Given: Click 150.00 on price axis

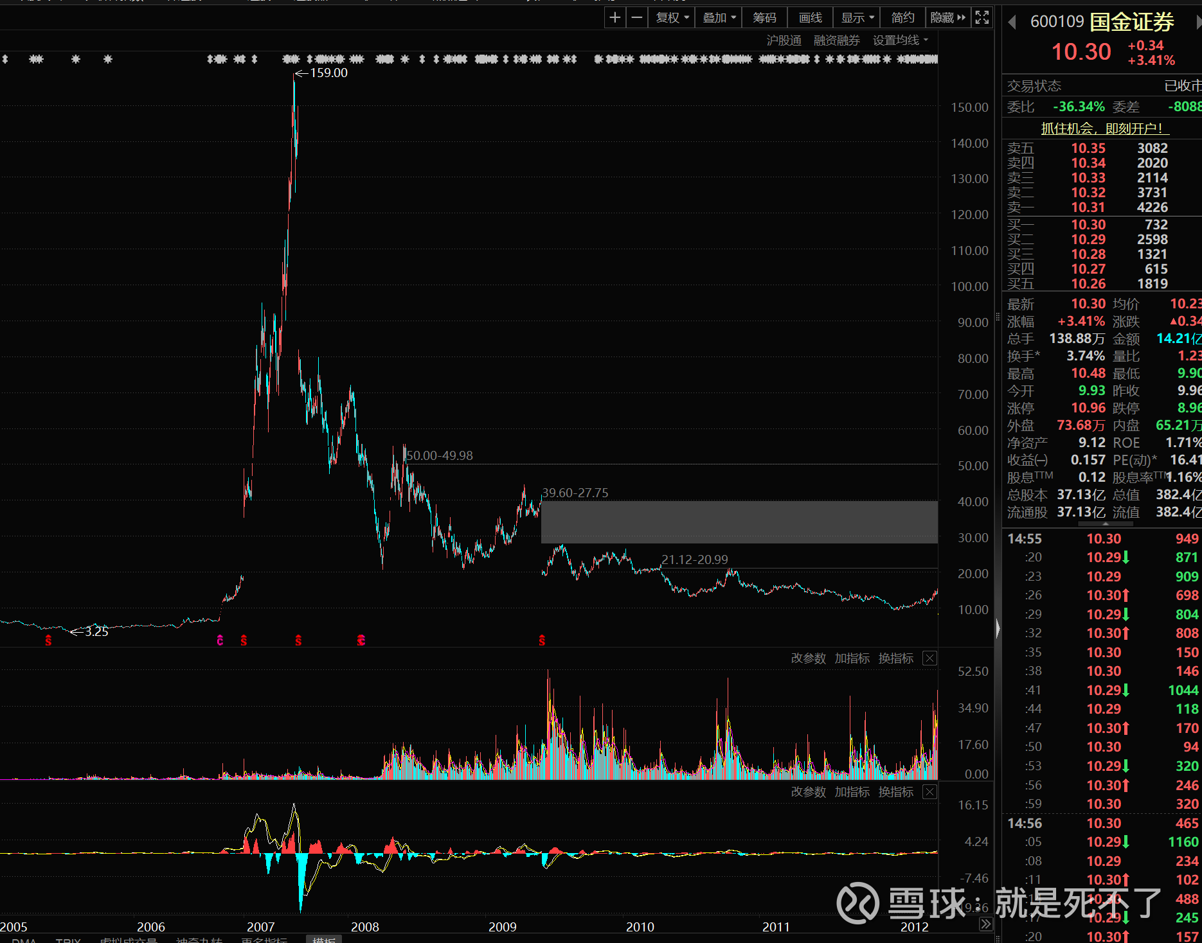Looking at the screenshot, I should point(970,107).
